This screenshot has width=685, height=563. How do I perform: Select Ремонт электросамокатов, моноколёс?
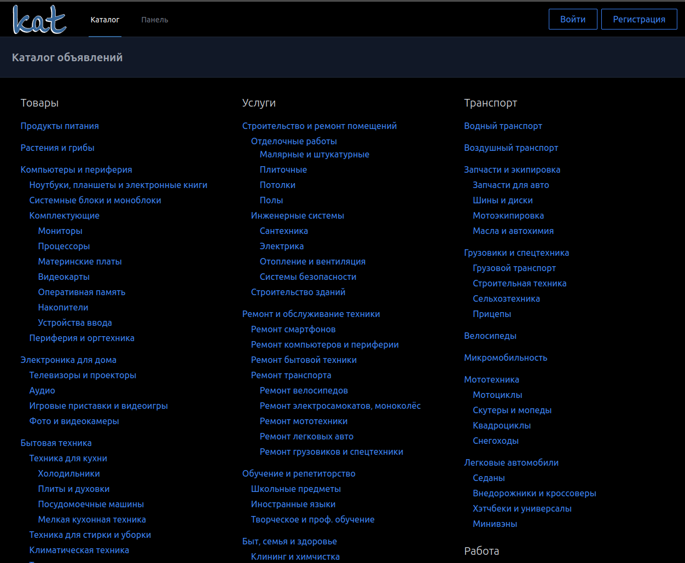click(340, 406)
